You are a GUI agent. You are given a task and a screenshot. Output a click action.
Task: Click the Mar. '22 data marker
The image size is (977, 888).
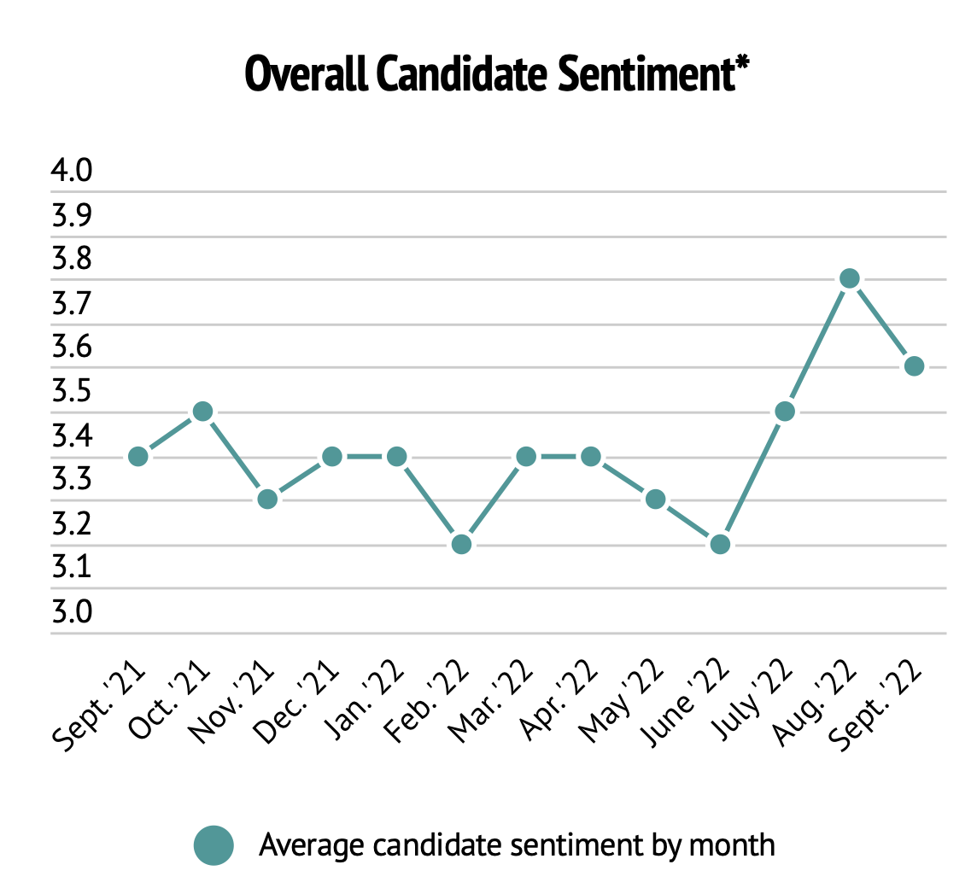(526, 456)
